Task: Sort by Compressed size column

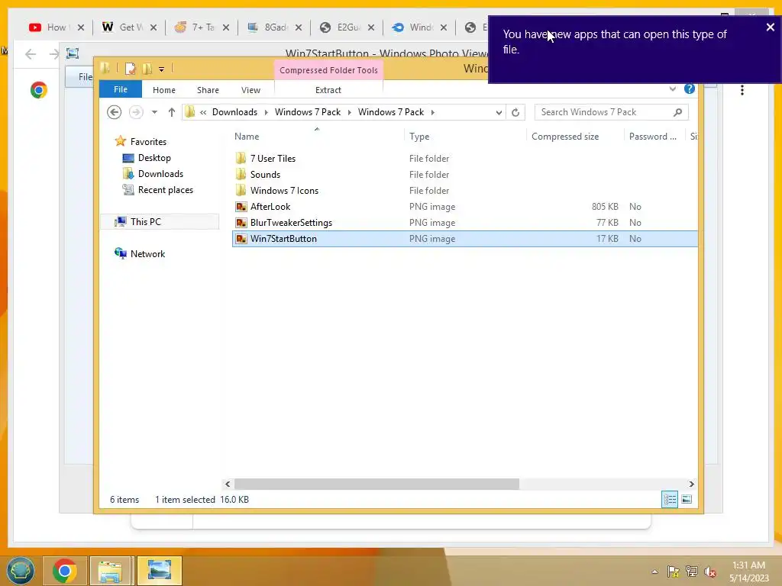Action: click(x=565, y=137)
